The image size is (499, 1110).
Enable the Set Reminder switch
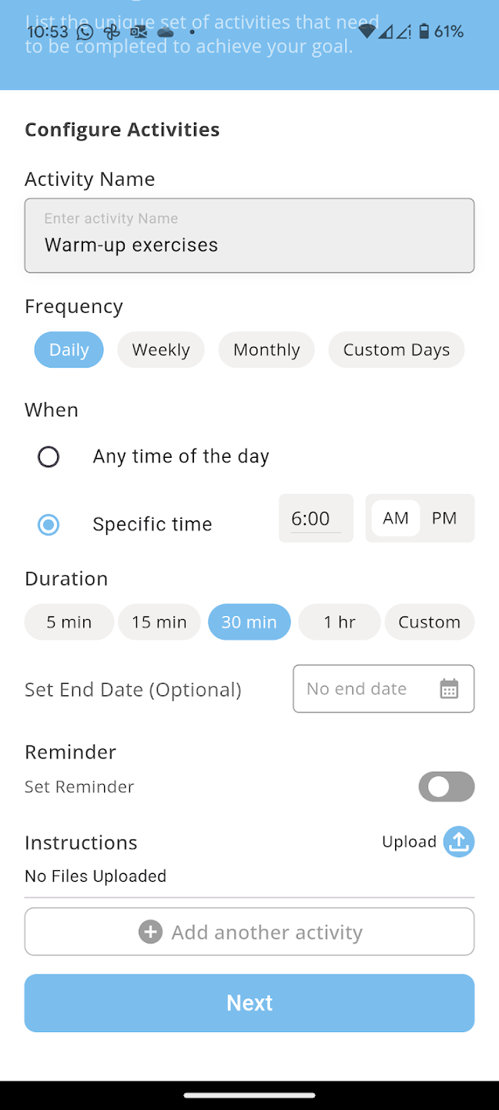[x=447, y=786]
